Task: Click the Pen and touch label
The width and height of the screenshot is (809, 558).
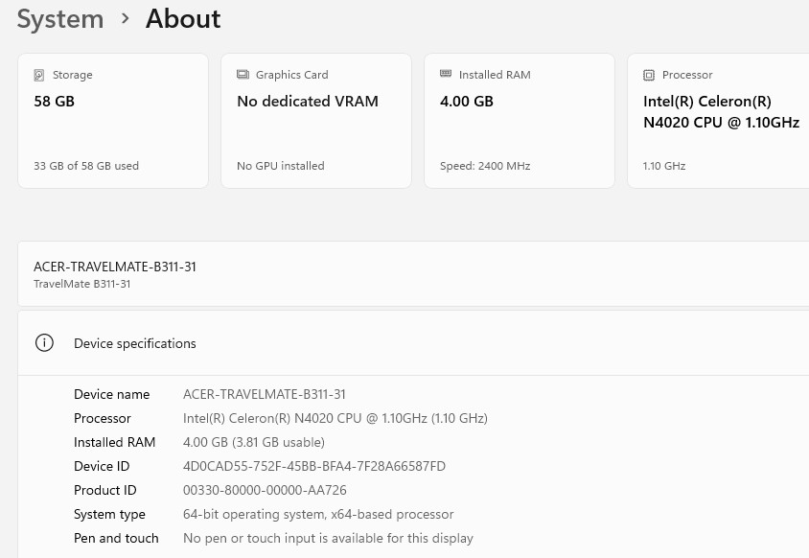Action: point(116,538)
